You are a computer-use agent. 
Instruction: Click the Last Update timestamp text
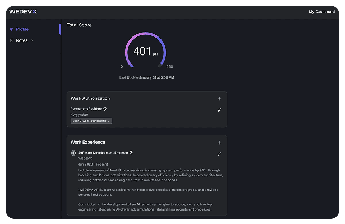(x=147, y=77)
